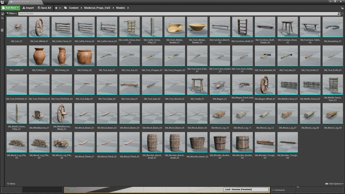Open the View Options dropdown
Image resolution: width=345 pixels, height=194 pixels.
(334, 184)
